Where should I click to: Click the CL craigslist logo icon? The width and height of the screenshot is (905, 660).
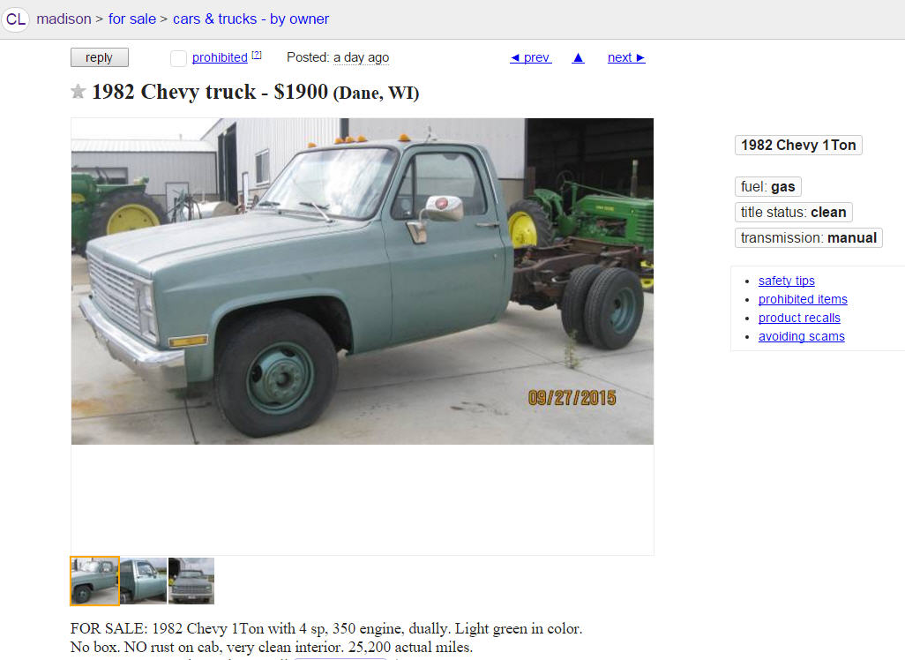tap(16, 19)
